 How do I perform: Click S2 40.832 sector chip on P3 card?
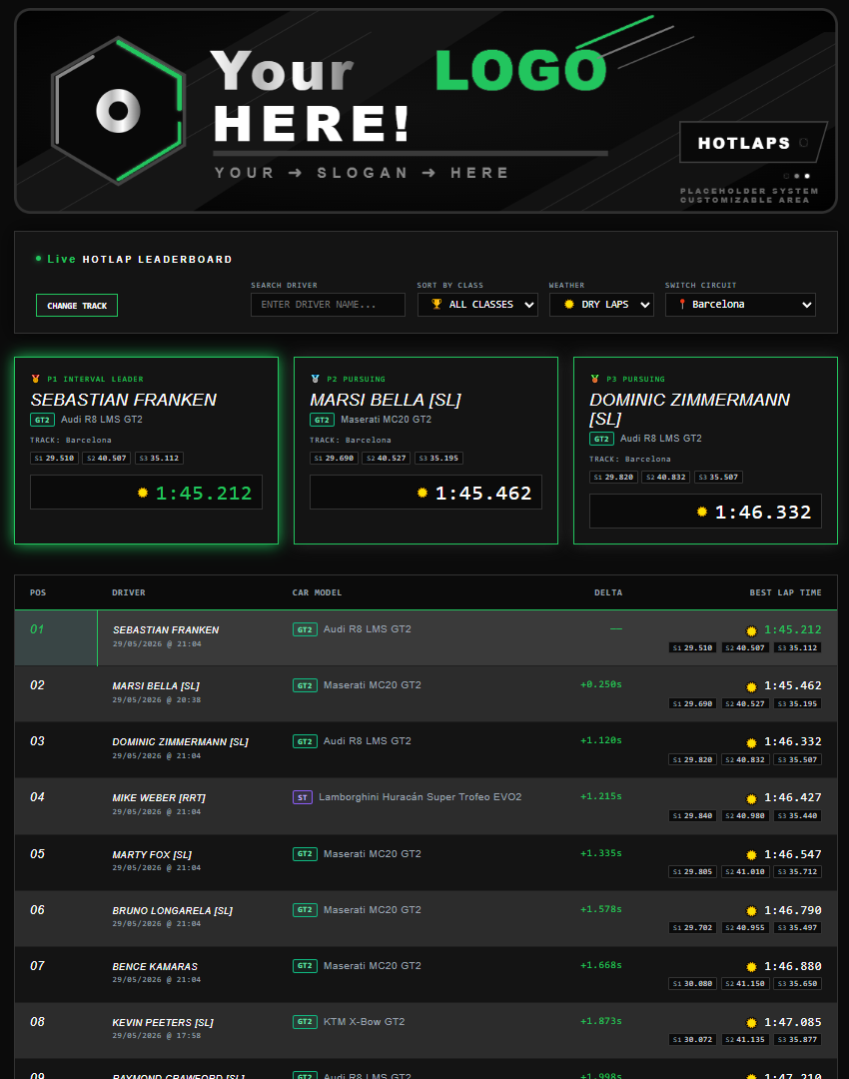point(666,477)
